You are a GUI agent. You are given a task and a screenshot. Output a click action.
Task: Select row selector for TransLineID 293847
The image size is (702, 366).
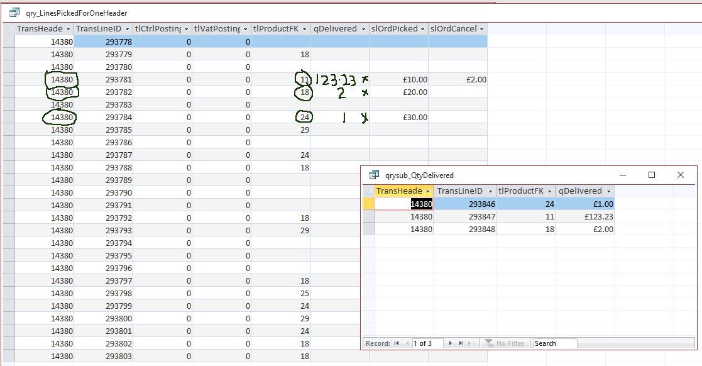pos(368,216)
